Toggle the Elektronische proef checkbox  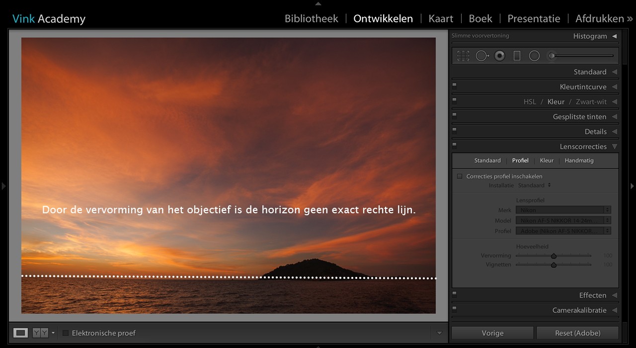tap(65, 333)
